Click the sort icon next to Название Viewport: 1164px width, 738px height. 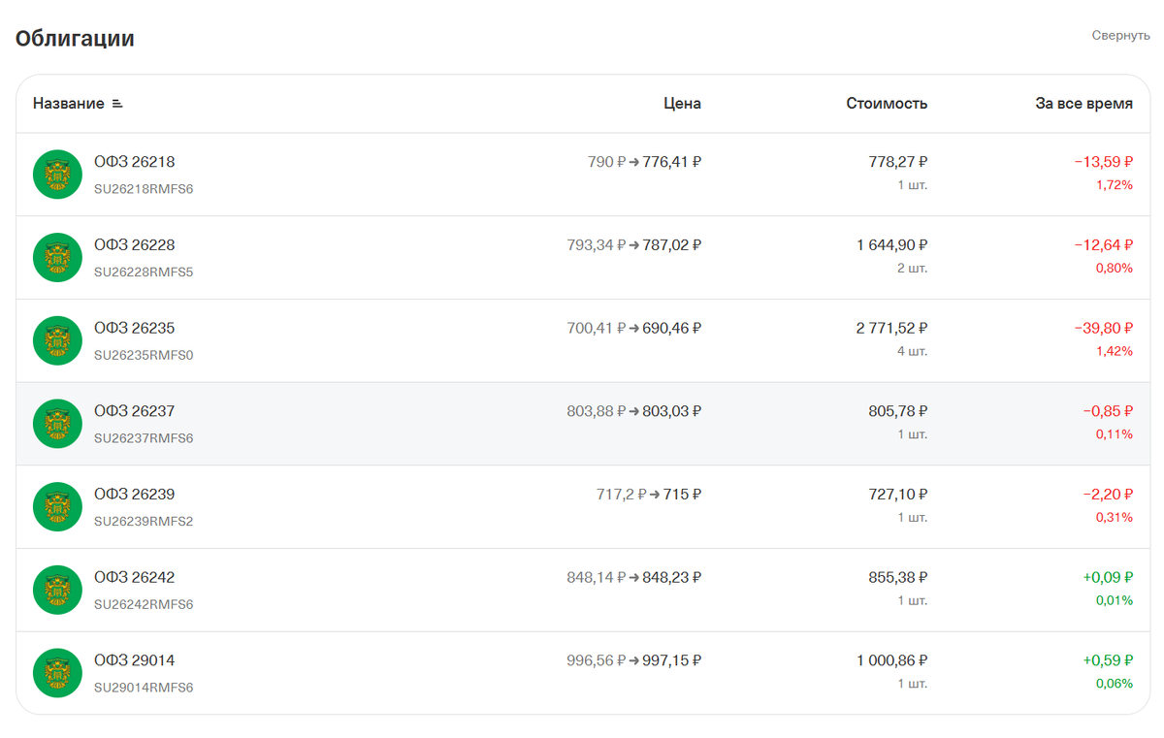click(117, 104)
